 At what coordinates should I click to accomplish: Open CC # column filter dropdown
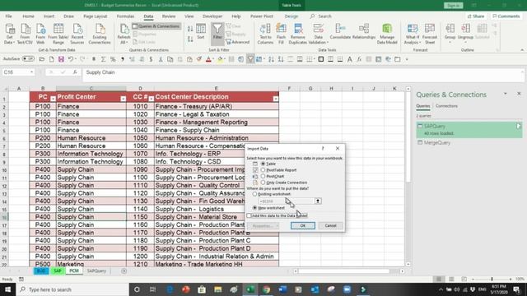coord(151,99)
